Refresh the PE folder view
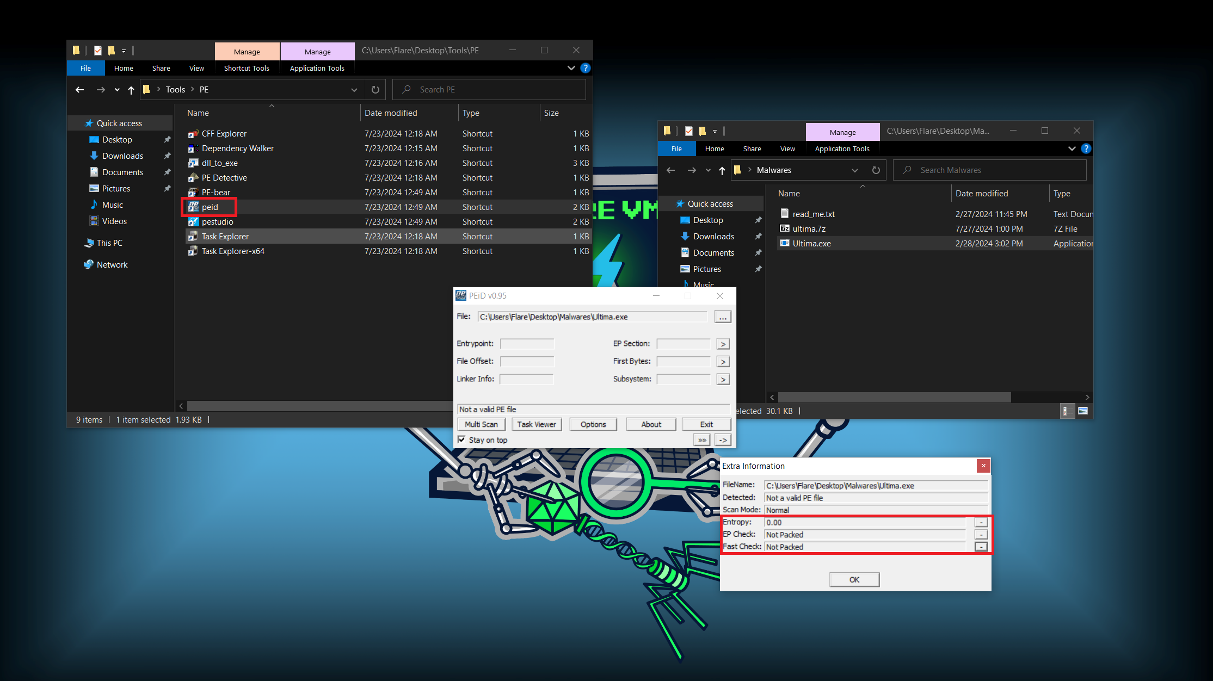Screen dimensions: 1213x681 375,90
